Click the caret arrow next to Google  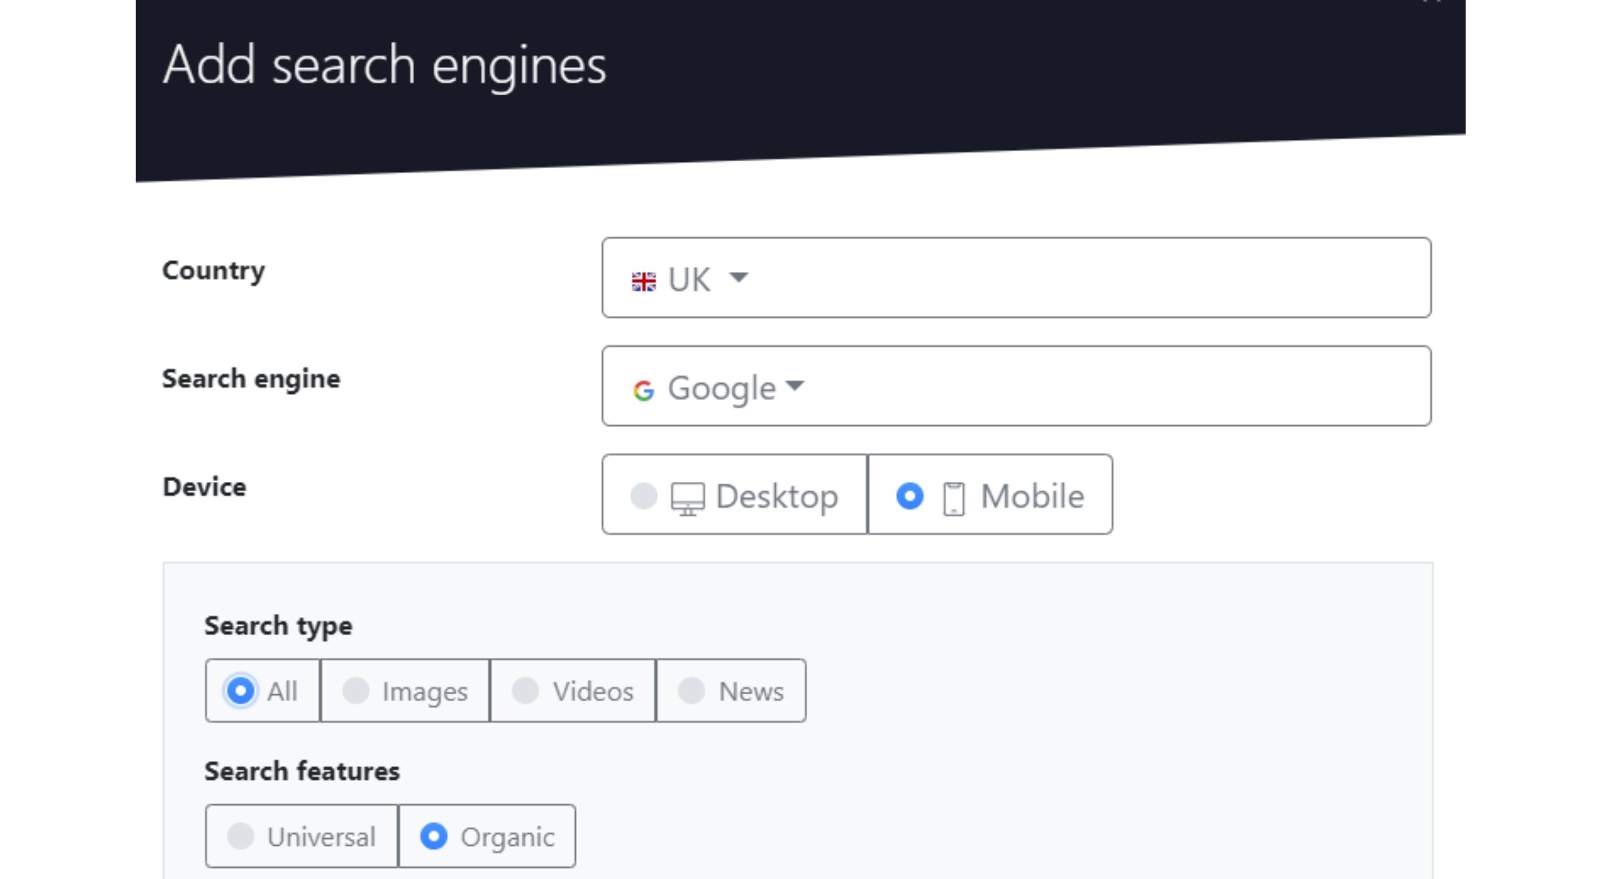coord(795,385)
